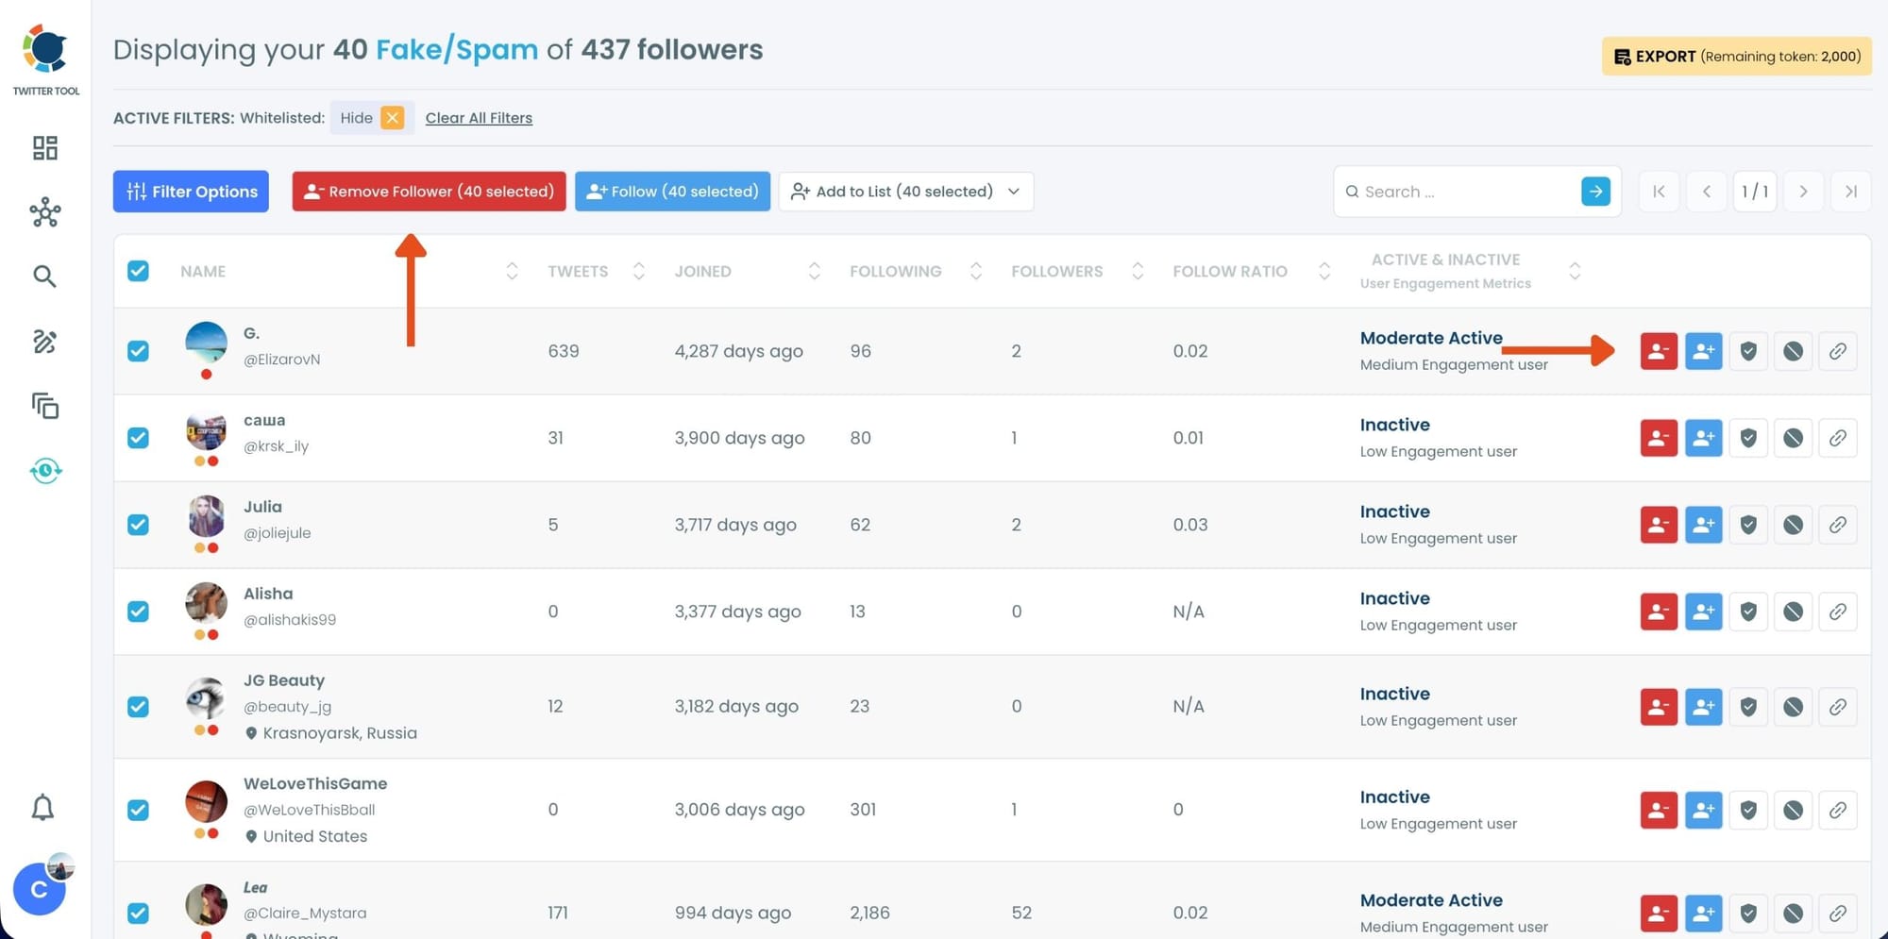Deselect the checkbox next to WeLoveThisGame

click(138, 809)
